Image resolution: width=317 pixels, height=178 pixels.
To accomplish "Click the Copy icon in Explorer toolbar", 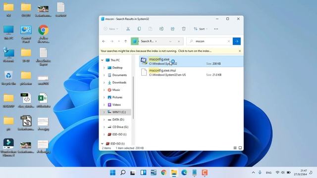I will [139, 29].
